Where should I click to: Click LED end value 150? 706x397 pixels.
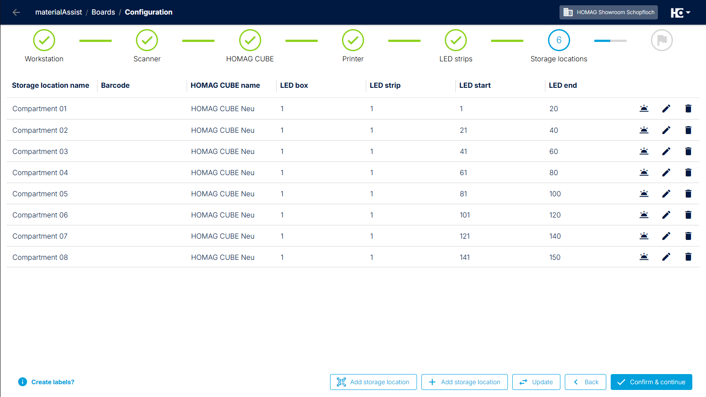coord(555,257)
